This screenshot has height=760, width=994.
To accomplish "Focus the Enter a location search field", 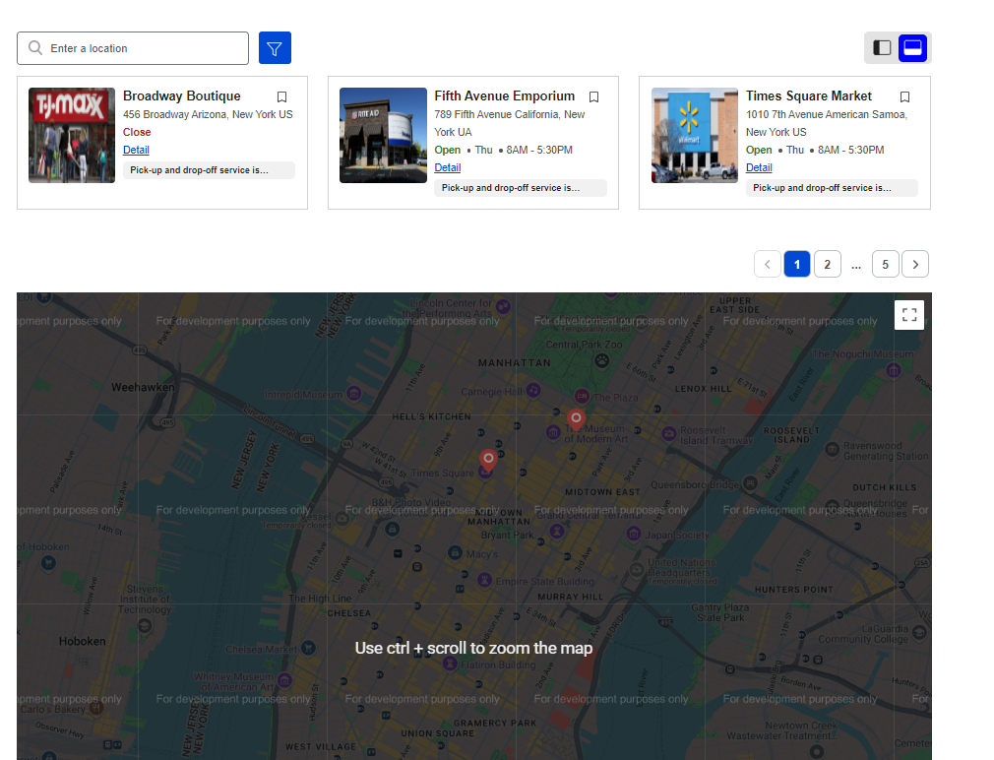I will point(143,48).
